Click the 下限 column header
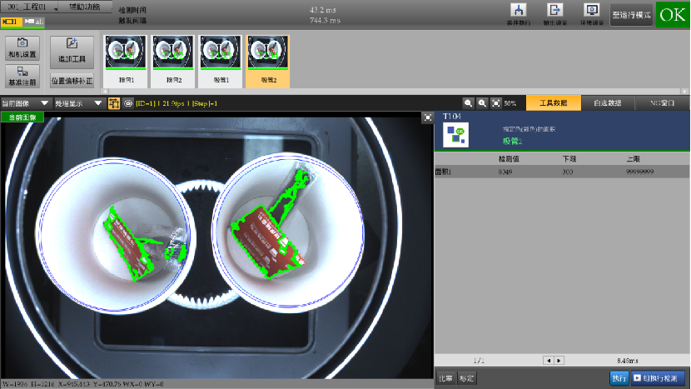The width and height of the screenshot is (691, 389). [569, 159]
